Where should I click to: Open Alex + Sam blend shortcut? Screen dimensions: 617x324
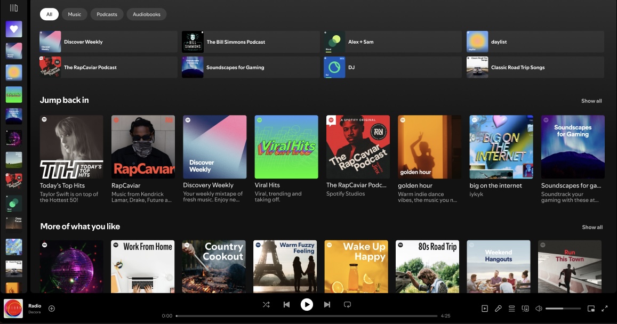click(392, 42)
